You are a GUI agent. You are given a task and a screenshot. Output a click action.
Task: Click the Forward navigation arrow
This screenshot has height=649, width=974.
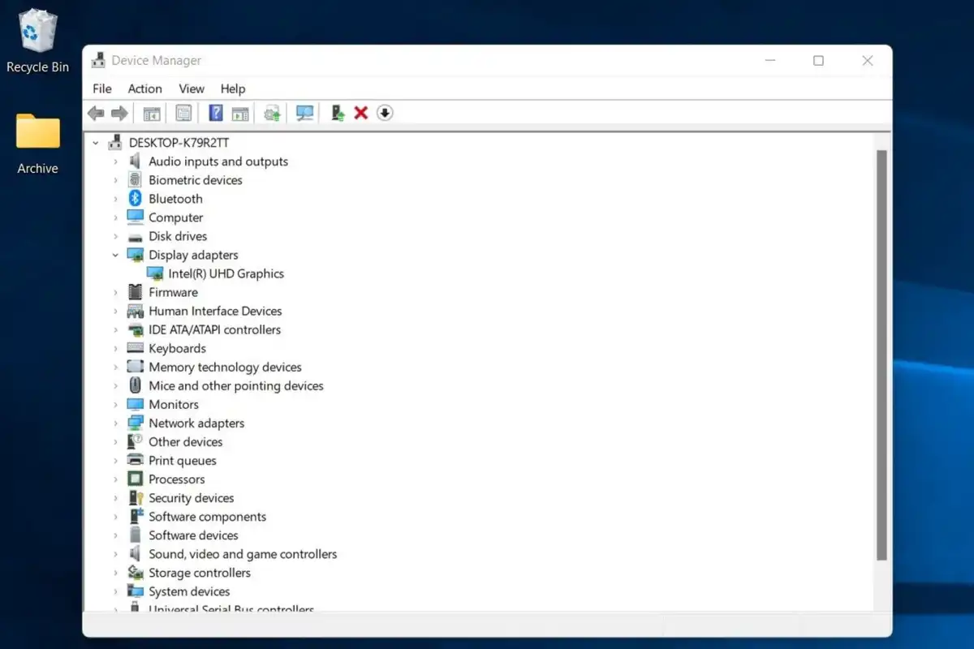tap(119, 113)
